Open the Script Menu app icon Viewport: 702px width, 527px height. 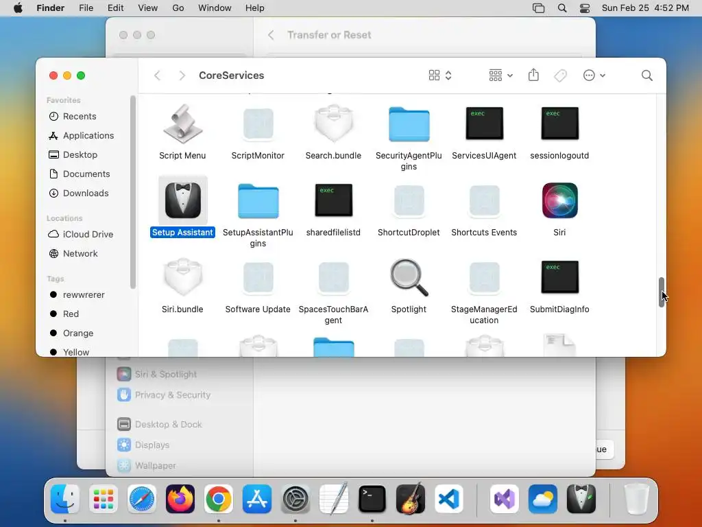182,124
